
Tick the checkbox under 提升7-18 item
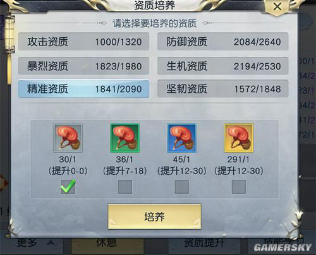click(x=125, y=187)
